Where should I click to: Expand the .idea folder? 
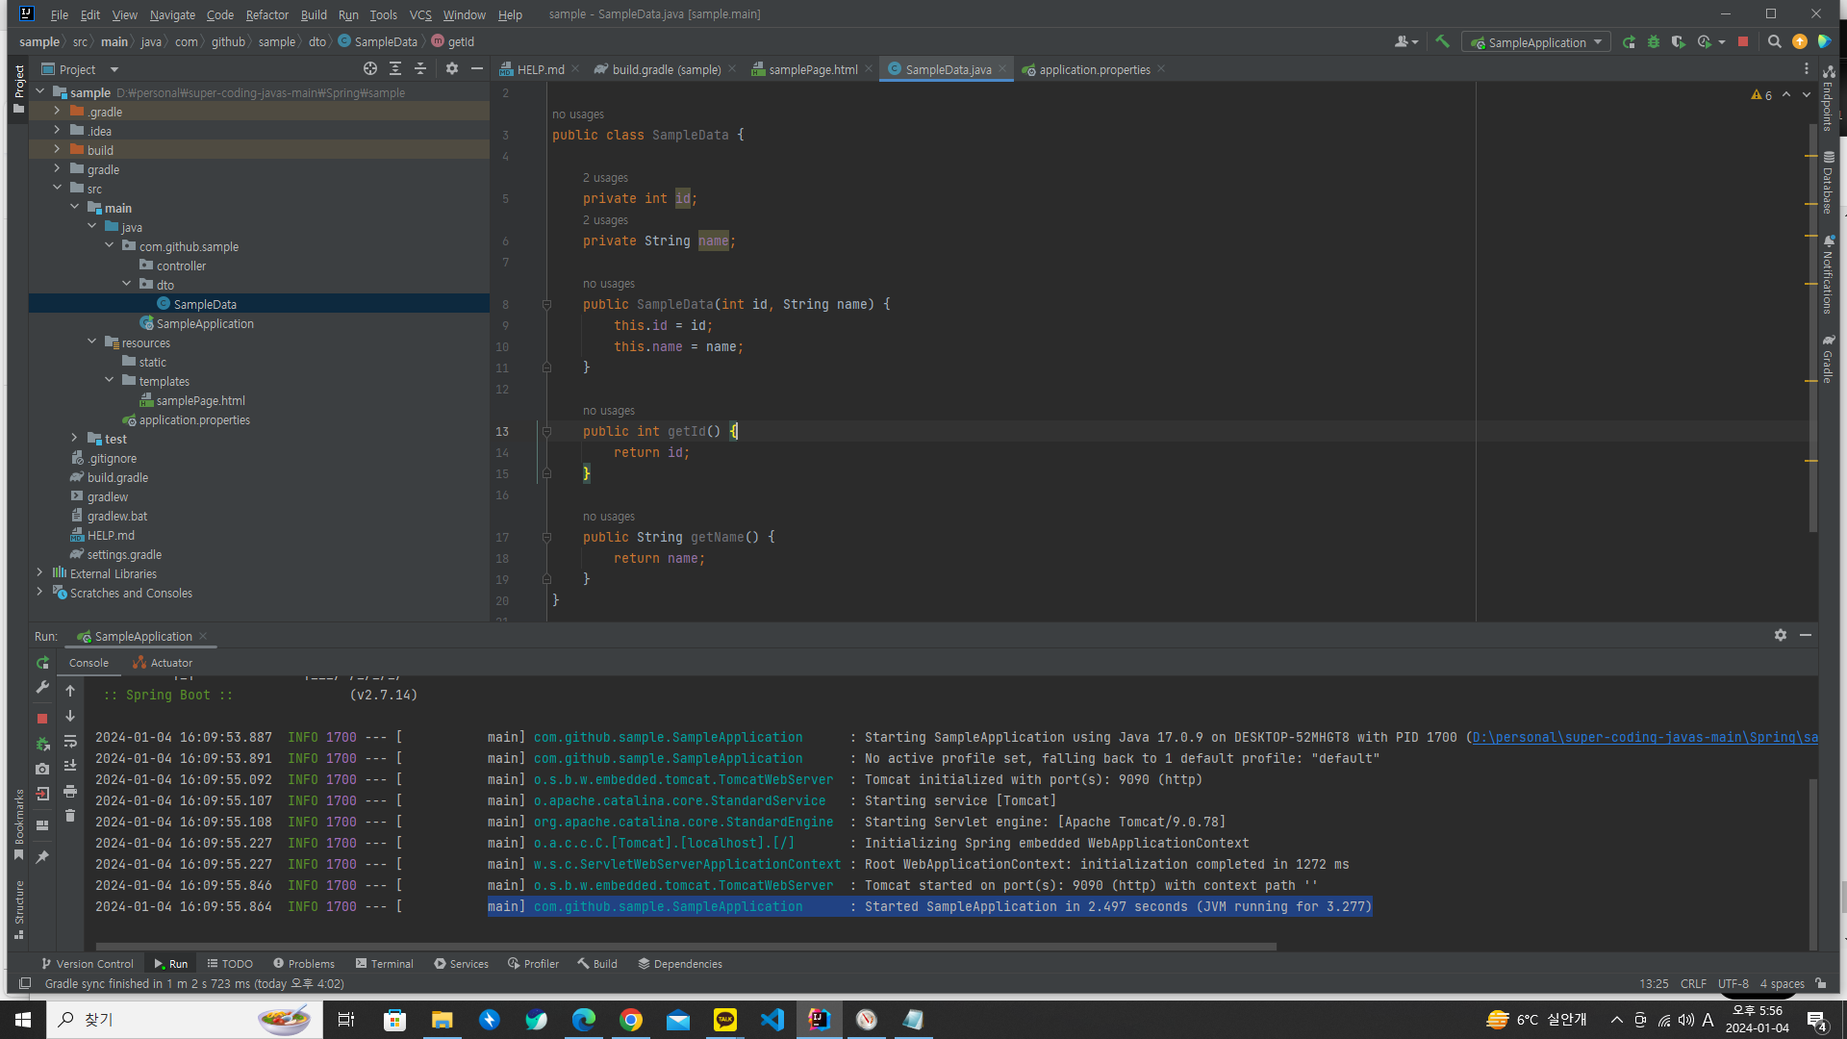57,131
